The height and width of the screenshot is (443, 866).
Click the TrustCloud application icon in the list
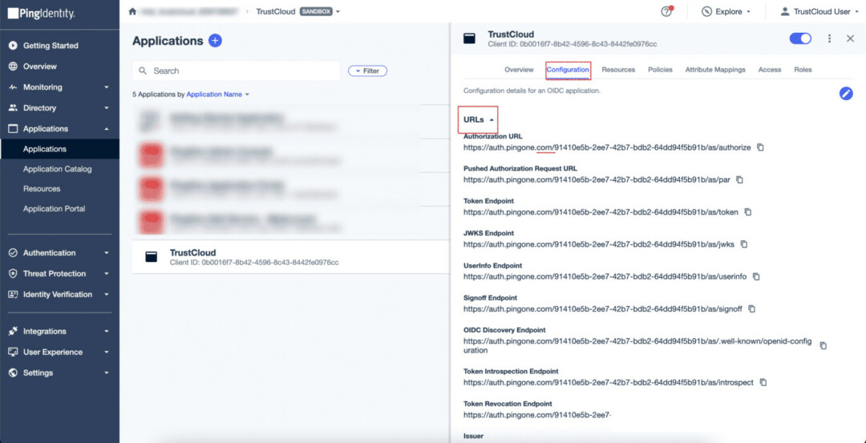pos(151,256)
